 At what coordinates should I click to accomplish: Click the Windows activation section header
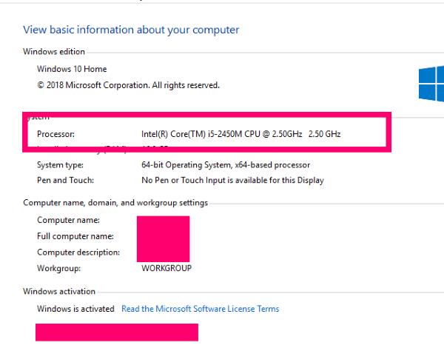(x=59, y=291)
